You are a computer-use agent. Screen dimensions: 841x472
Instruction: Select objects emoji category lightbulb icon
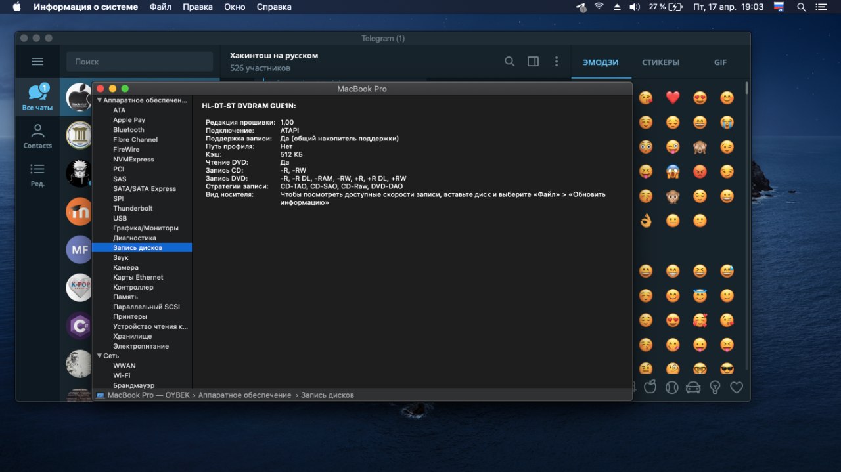[715, 387]
